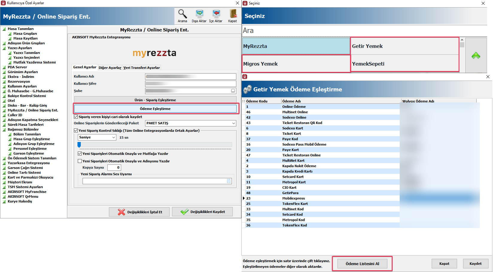This screenshot has width=493, height=272.
Task: Click Değişiklikleri Kaydet button
Action: (x=203, y=212)
